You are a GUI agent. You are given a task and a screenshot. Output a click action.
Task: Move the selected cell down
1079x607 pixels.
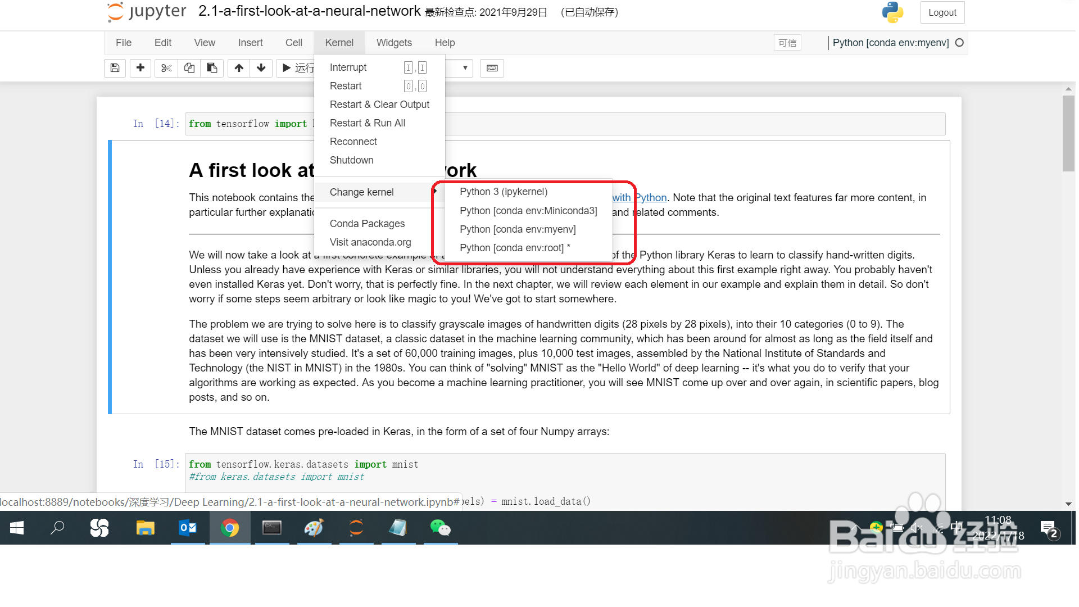point(261,68)
